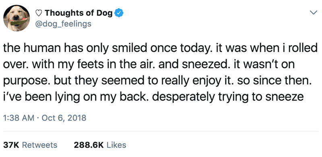Open the Thoughts of Dog profile name
Image resolution: width=322 pixels, height=157 pixels.
point(79,14)
